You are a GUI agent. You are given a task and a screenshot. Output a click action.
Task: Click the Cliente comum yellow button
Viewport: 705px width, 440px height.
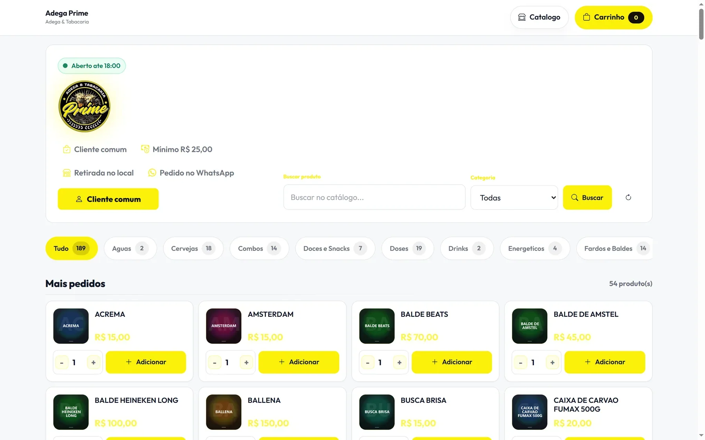coord(108,199)
